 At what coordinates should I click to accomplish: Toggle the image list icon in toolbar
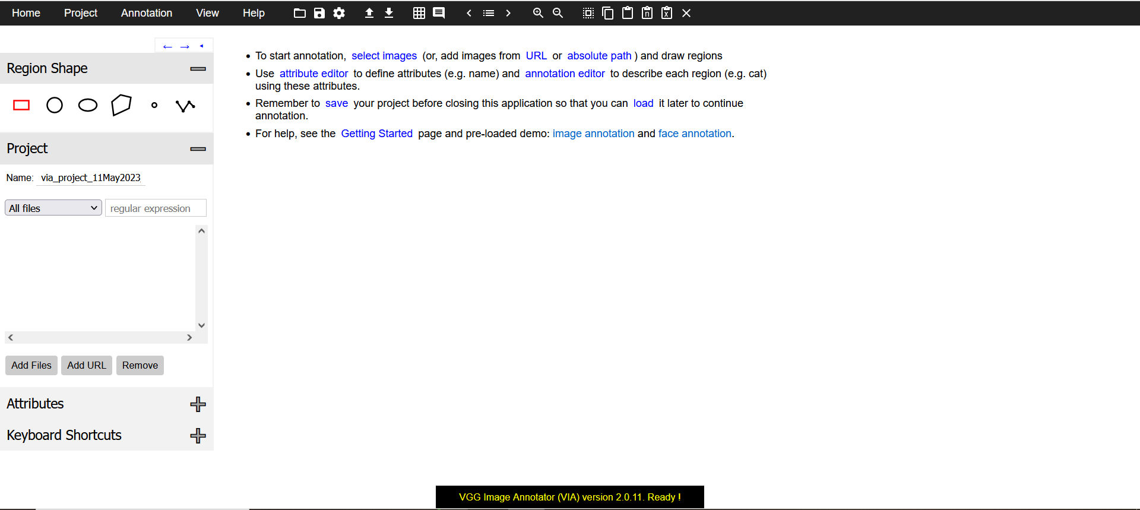(489, 13)
